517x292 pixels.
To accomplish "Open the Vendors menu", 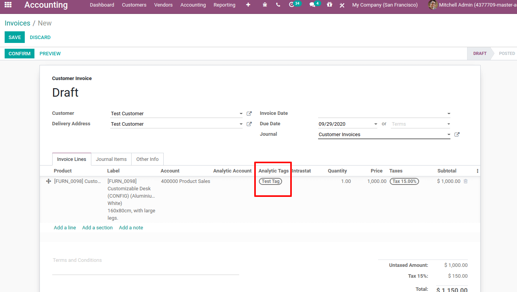I will click(x=163, y=5).
